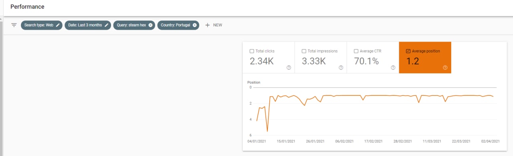The width and height of the screenshot is (513, 156).
Task: Click the Search type: Web chip
Action: [x=42, y=25]
